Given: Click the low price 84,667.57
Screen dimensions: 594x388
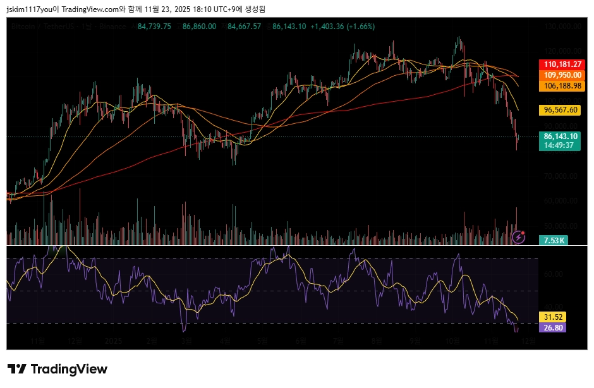Looking at the screenshot, I should click(244, 27).
